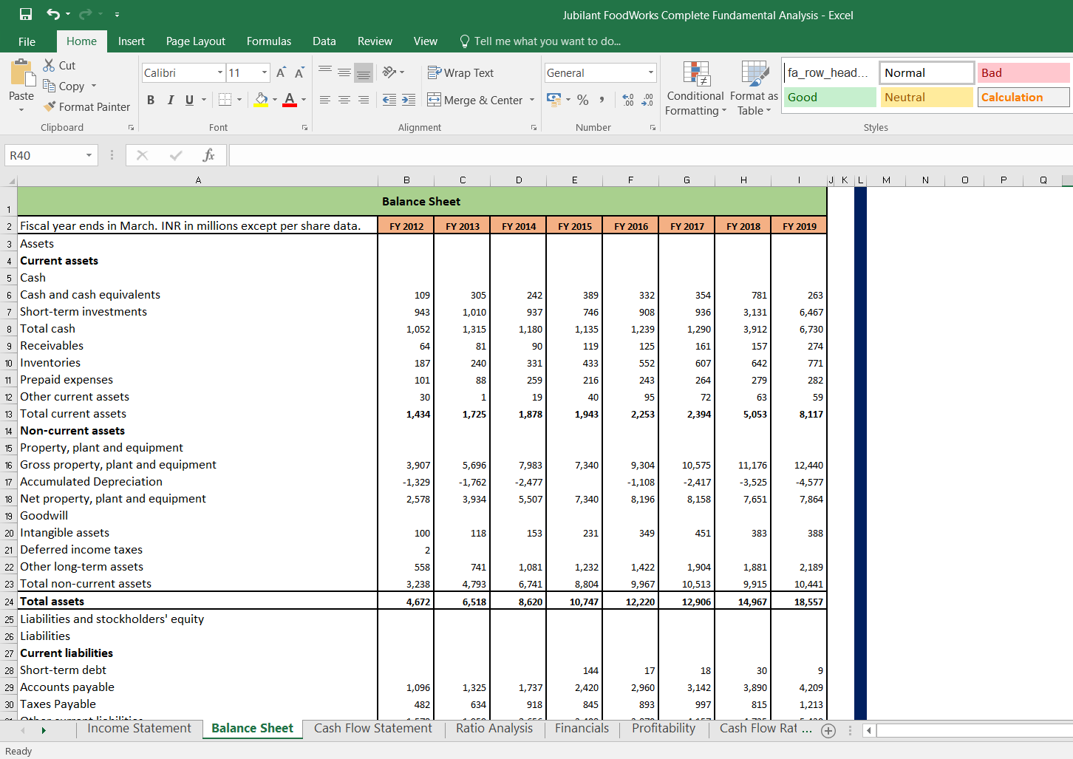Align text right
Screen dimensions: 1073x759
pyautogui.click(x=364, y=99)
